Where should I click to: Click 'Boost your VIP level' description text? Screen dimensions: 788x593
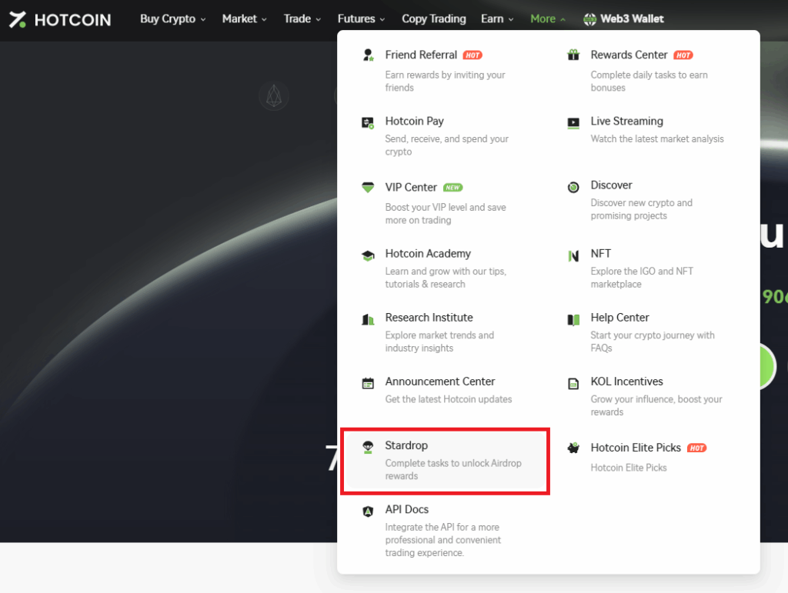[446, 214]
